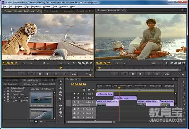Play the Source monitor clip
Screen dimensions: 189x129
[x=48, y=74]
